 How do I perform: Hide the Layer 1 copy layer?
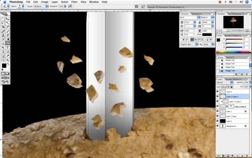[x=218, y=116]
